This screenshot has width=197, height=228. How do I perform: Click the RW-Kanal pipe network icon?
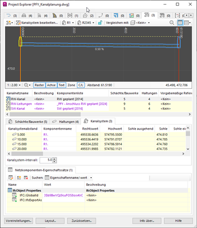tap(8, 99)
